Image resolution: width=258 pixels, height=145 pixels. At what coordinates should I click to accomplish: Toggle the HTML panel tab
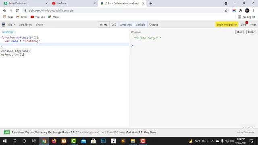104,25
